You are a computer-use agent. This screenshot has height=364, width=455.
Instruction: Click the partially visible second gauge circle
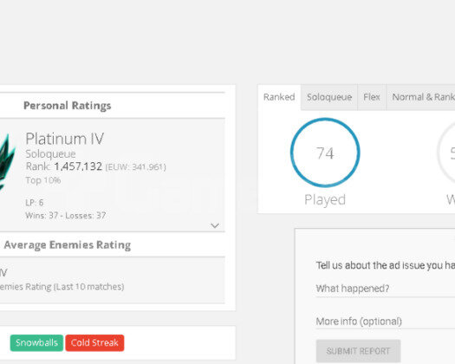click(446, 153)
